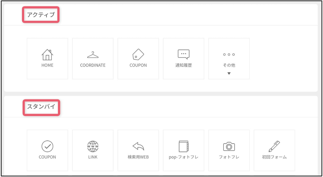Select the COORDINATE hanger icon
323x177 pixels.
[x=93, y=55]
